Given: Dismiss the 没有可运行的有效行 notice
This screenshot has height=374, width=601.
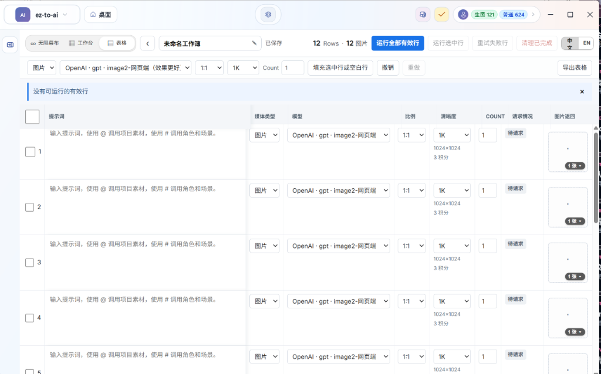Looking at the screenshot, I should coord(582,91).
